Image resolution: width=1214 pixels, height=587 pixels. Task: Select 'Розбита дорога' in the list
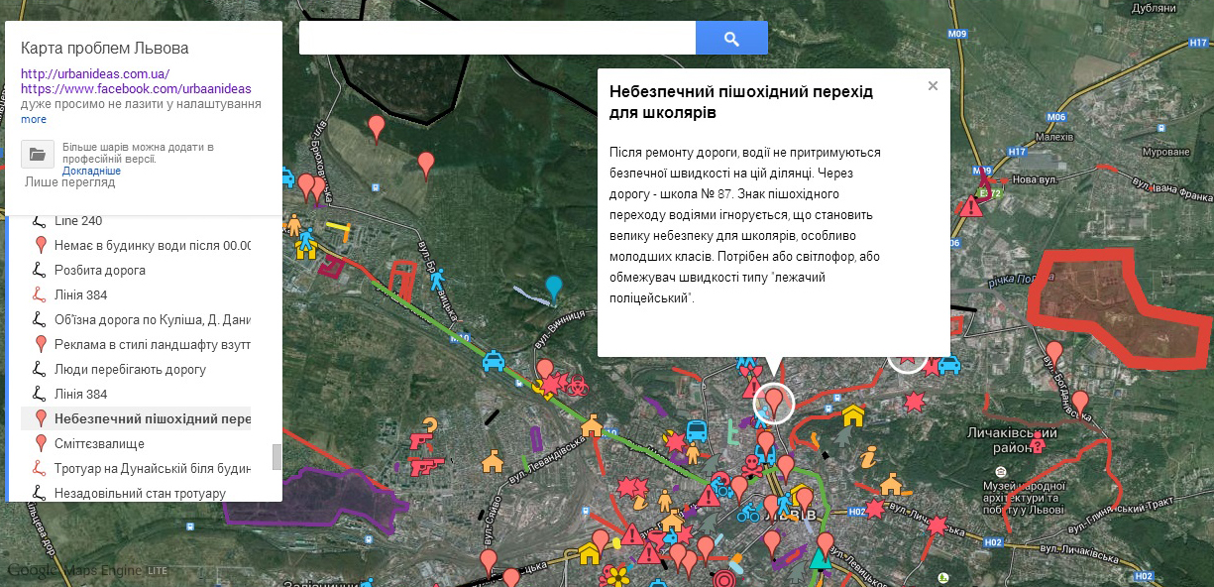pyautogui.click(x=100, y=270)
